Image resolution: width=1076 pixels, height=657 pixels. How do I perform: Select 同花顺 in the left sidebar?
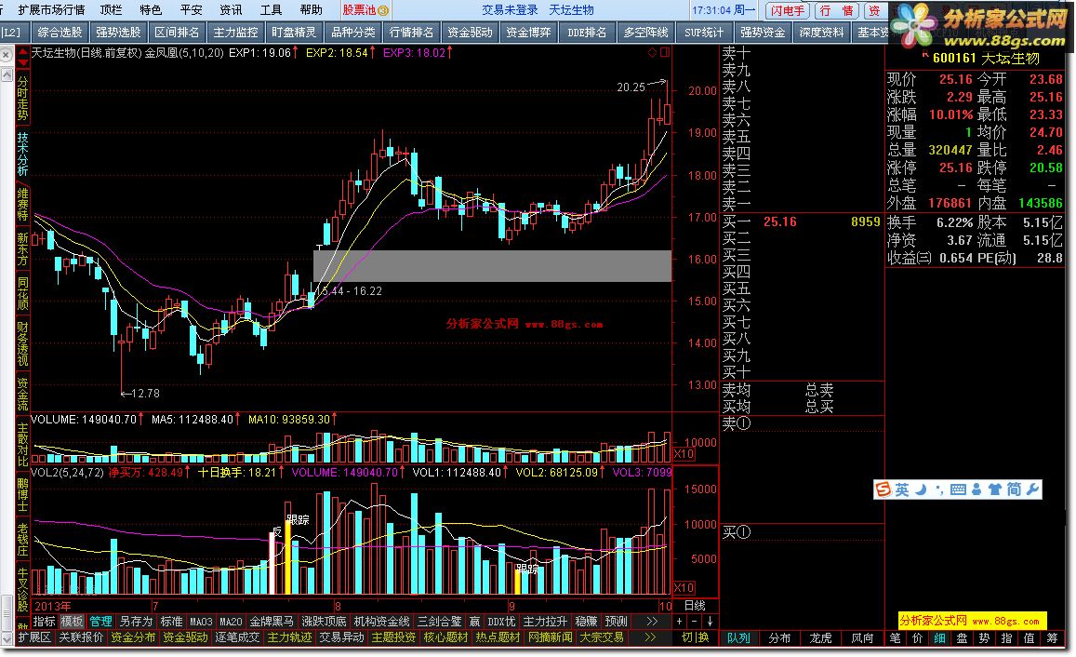[22, 294]
